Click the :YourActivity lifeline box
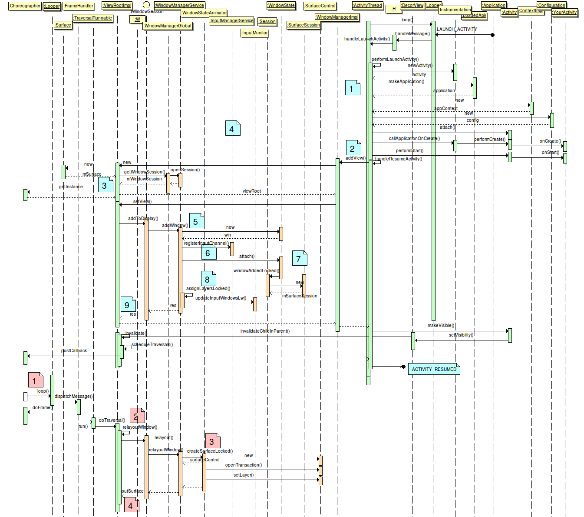The width and height of the screenshot is (584, 517). [x=565, y=13]
